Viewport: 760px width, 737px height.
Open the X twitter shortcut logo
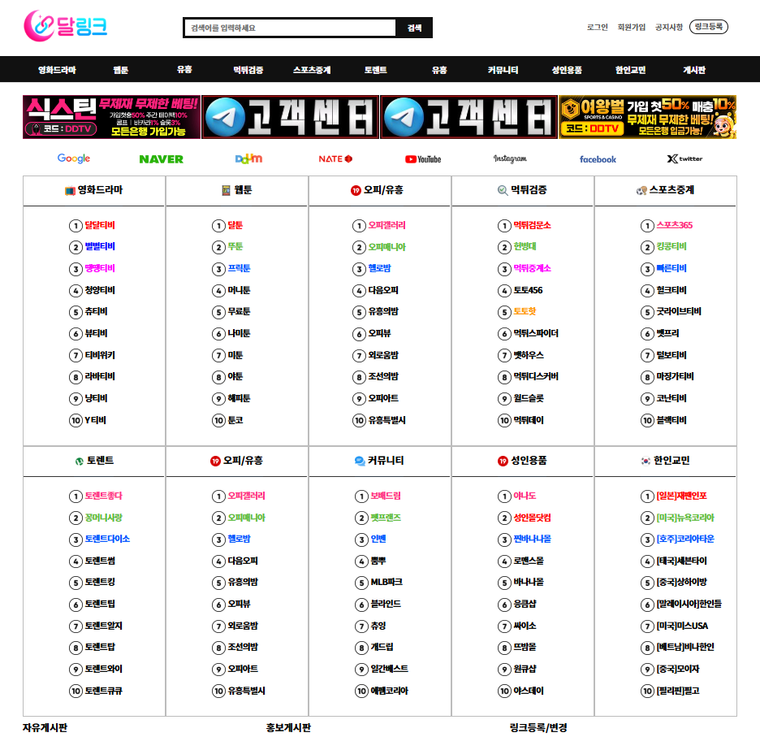tap(684, 158)
